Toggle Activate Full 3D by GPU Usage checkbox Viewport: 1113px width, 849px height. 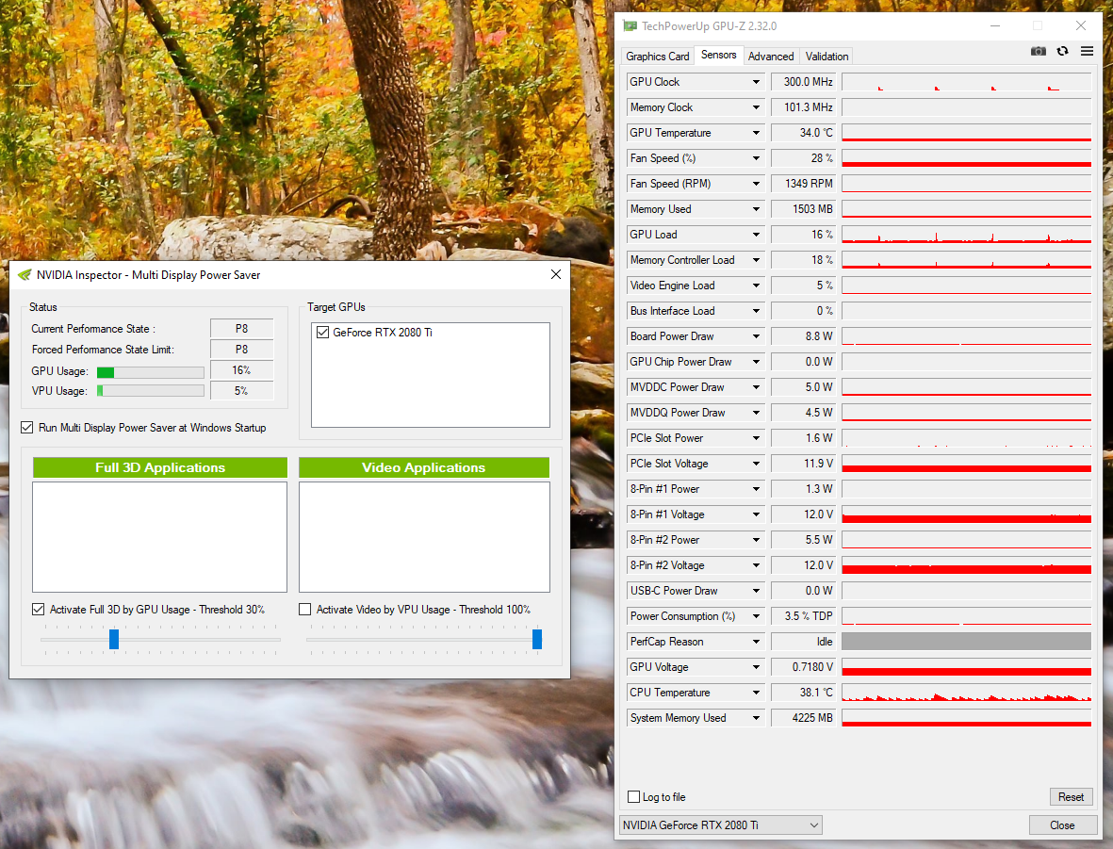(x=39, y=609)
